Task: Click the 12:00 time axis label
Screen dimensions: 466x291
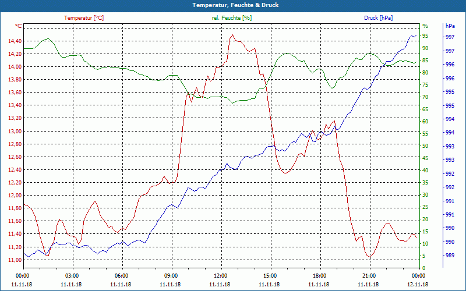Action: click(x=220, y=275)
